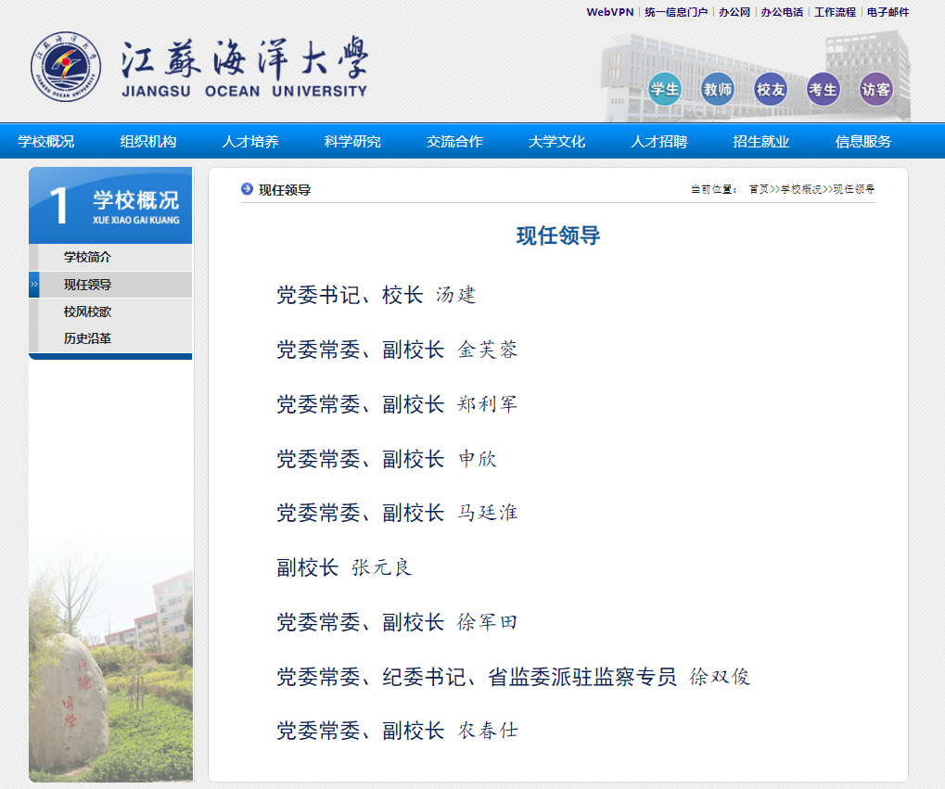Open the 访客 circular button
The image size is (945, 789).
click(x=875, y=89)
